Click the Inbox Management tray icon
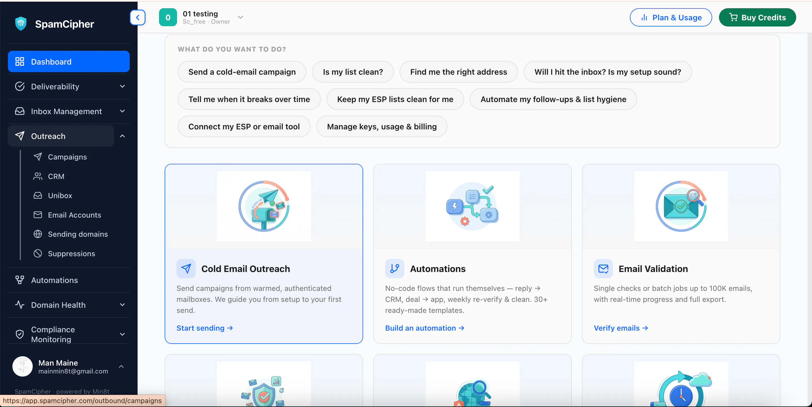Viewport: 812px width, 407px height. 19,111
